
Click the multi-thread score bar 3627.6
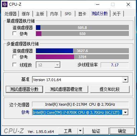click(82, 51)
